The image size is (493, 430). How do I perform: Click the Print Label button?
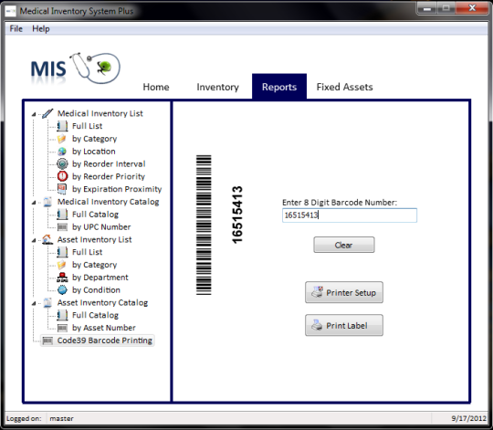click(344, 325)
